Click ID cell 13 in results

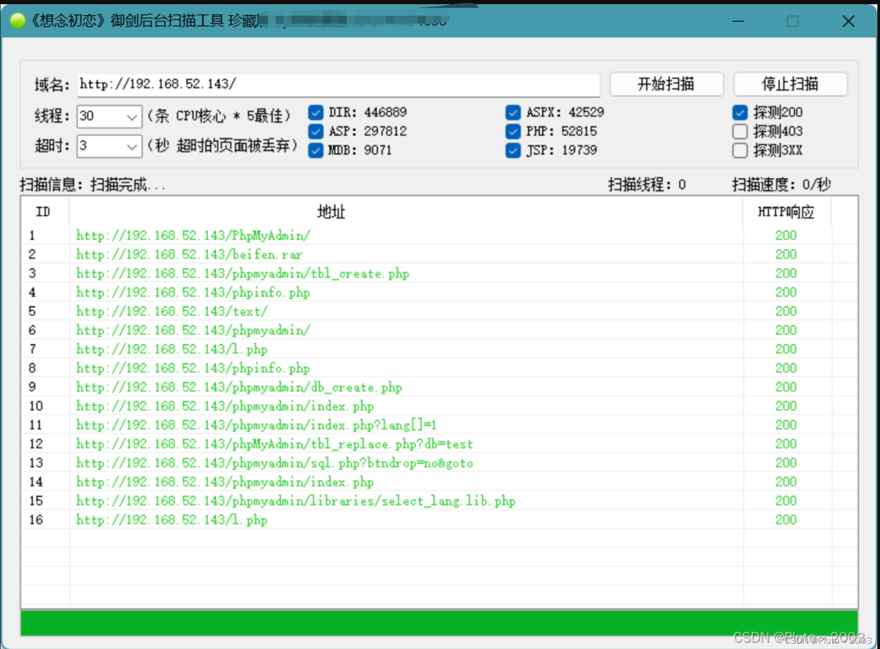[x=36, y=463]
